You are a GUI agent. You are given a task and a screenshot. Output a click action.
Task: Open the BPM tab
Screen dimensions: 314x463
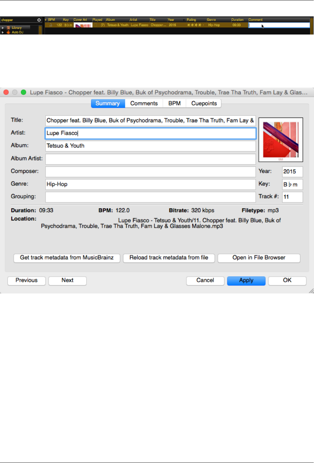175,104
